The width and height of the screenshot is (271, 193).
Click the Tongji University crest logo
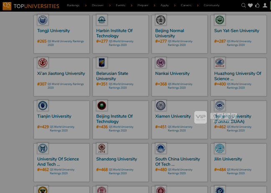(x=43, y=20)
